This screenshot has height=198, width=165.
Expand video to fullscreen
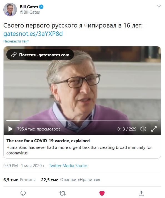pyautogui.click(x=154, y=129)
